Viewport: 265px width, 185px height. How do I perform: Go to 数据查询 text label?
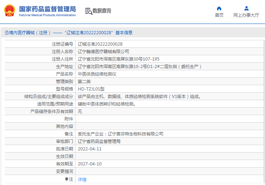tap(102, 11)
